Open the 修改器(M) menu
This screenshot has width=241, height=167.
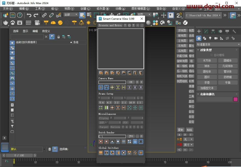click(x=103, y=9)
